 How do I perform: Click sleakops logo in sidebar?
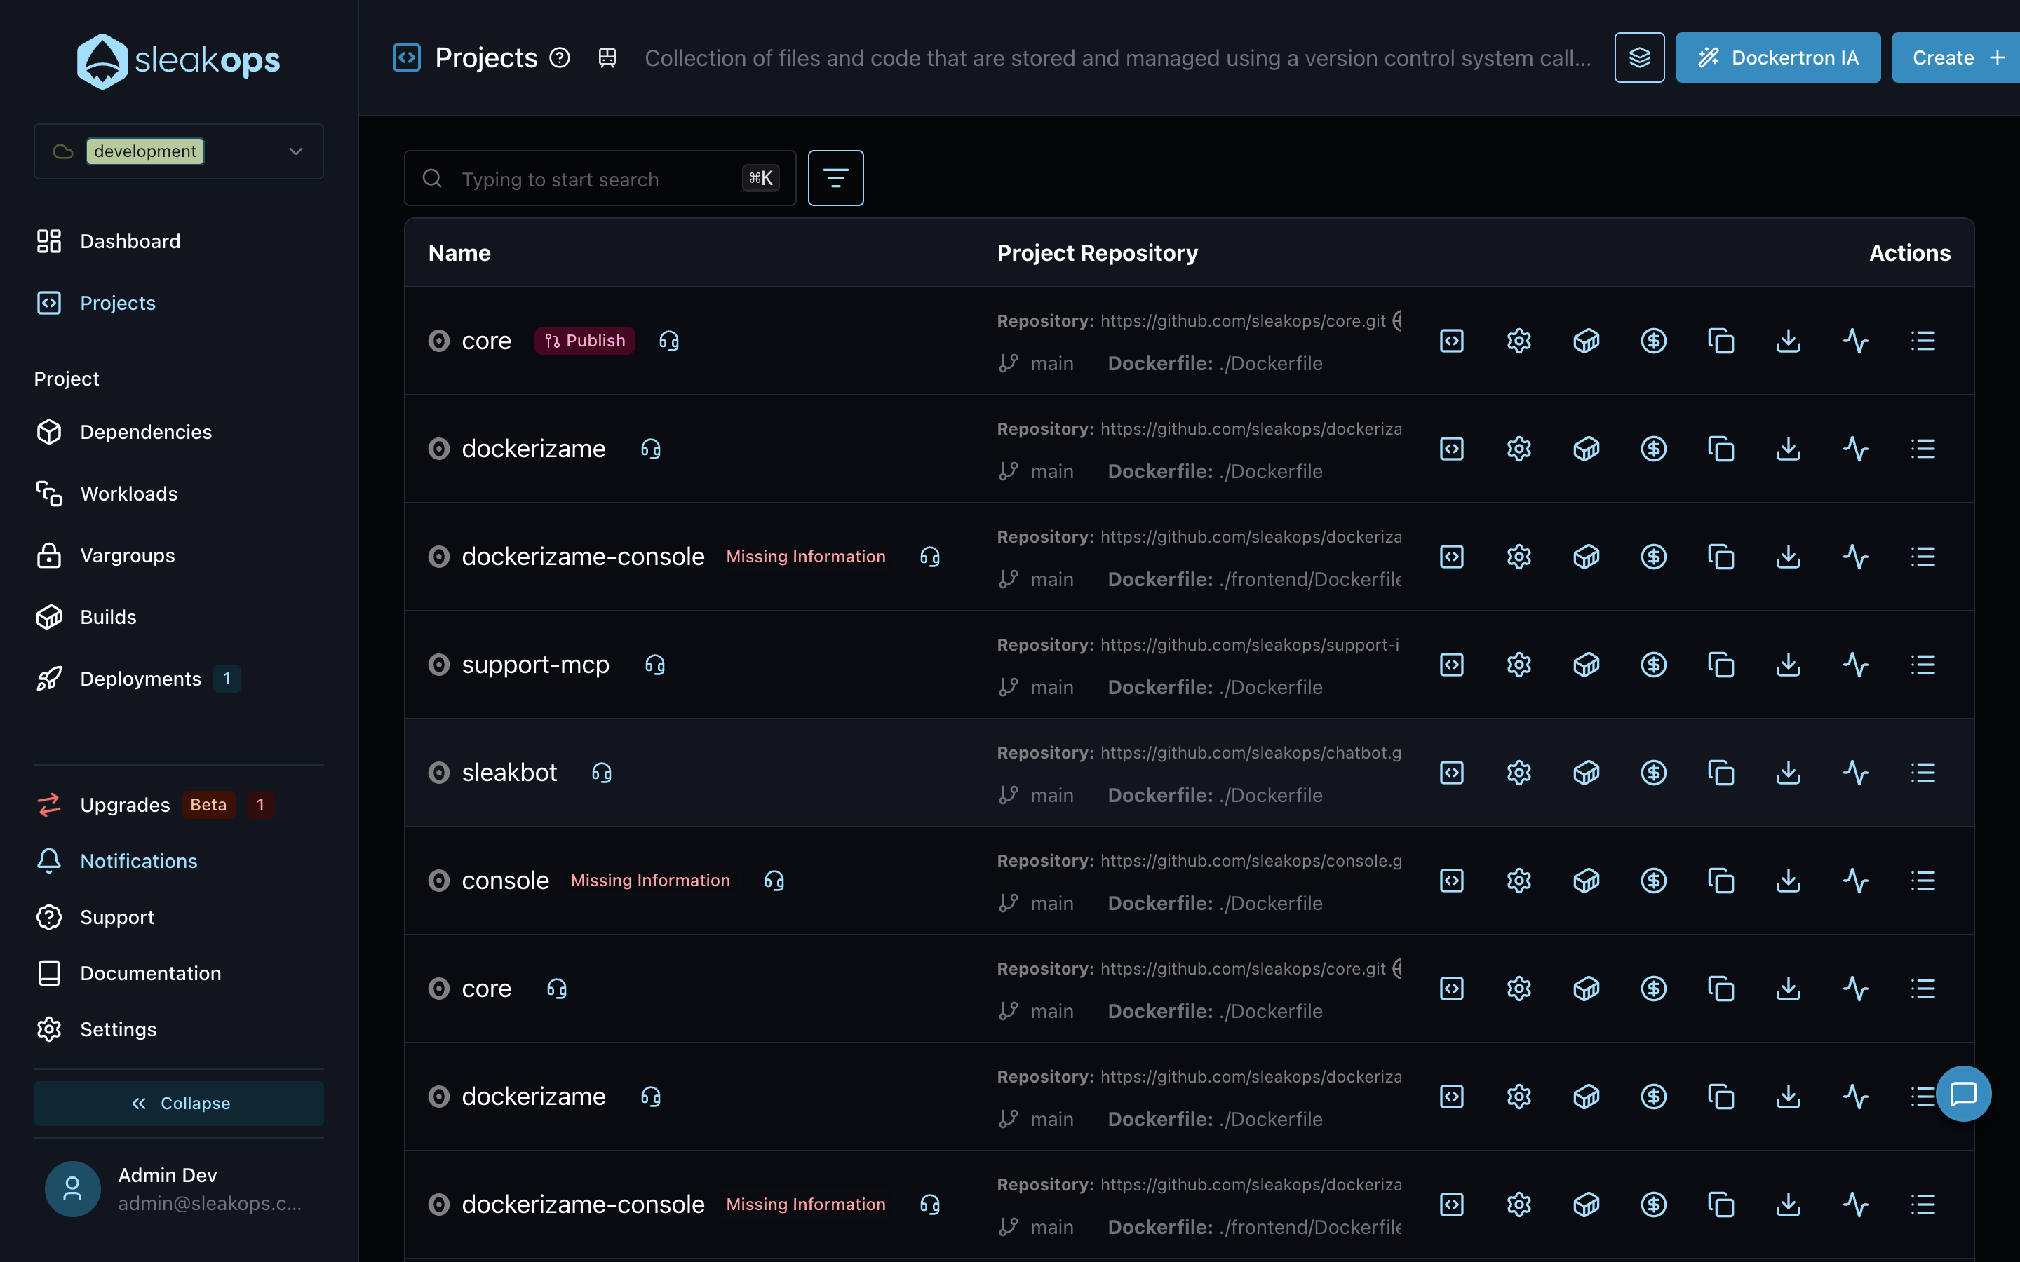tap(179, 60)
